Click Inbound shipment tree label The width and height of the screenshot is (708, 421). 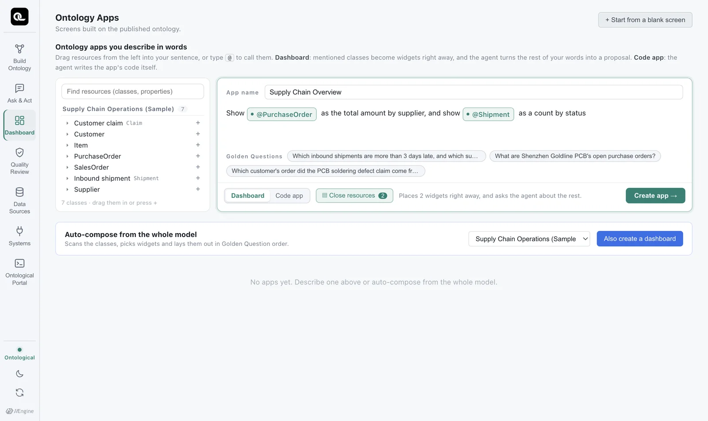pos(102,178)
